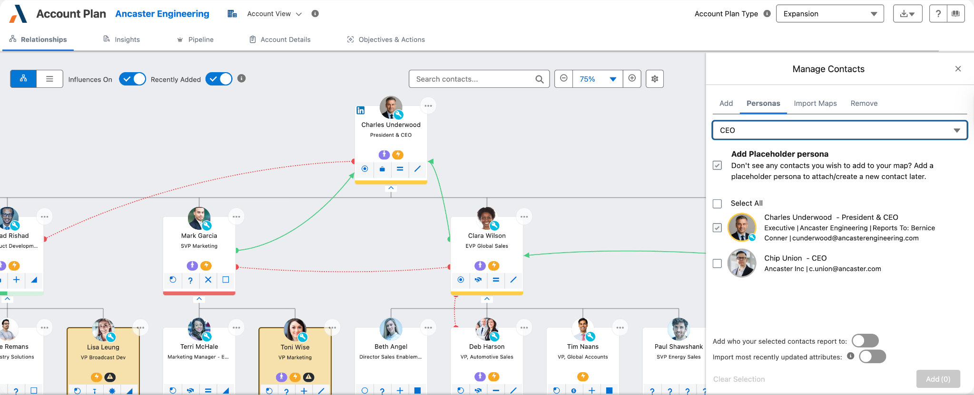Click the Account View building icon

(232, 14)
